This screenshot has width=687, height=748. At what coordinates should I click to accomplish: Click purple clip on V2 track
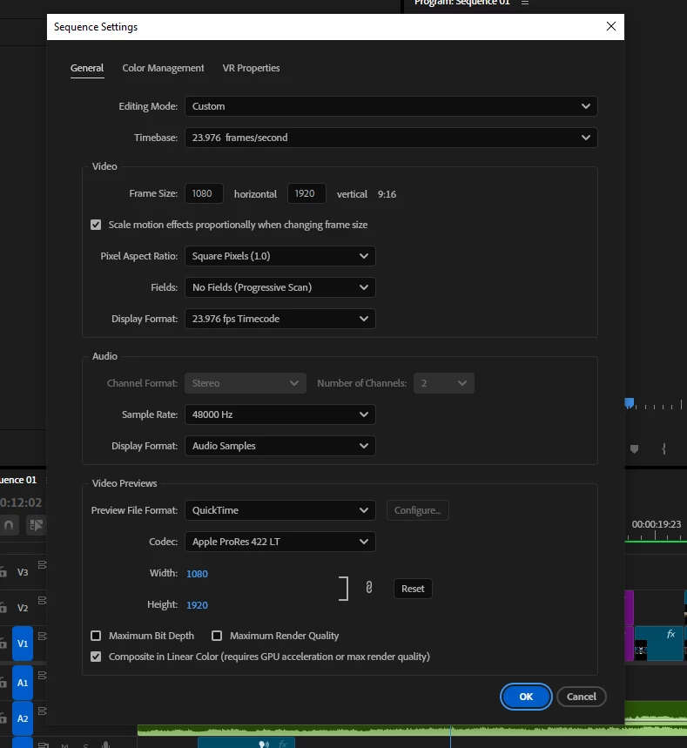click(630, 607)
